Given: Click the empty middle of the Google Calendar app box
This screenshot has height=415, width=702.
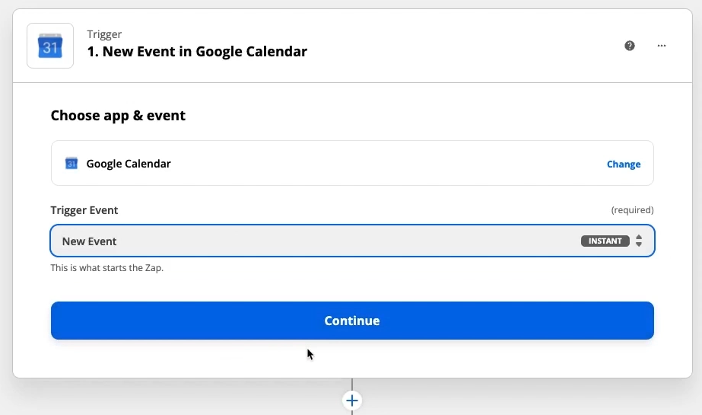Looking at the screenshot, I should pyautogui.click(x=380, y=164).
